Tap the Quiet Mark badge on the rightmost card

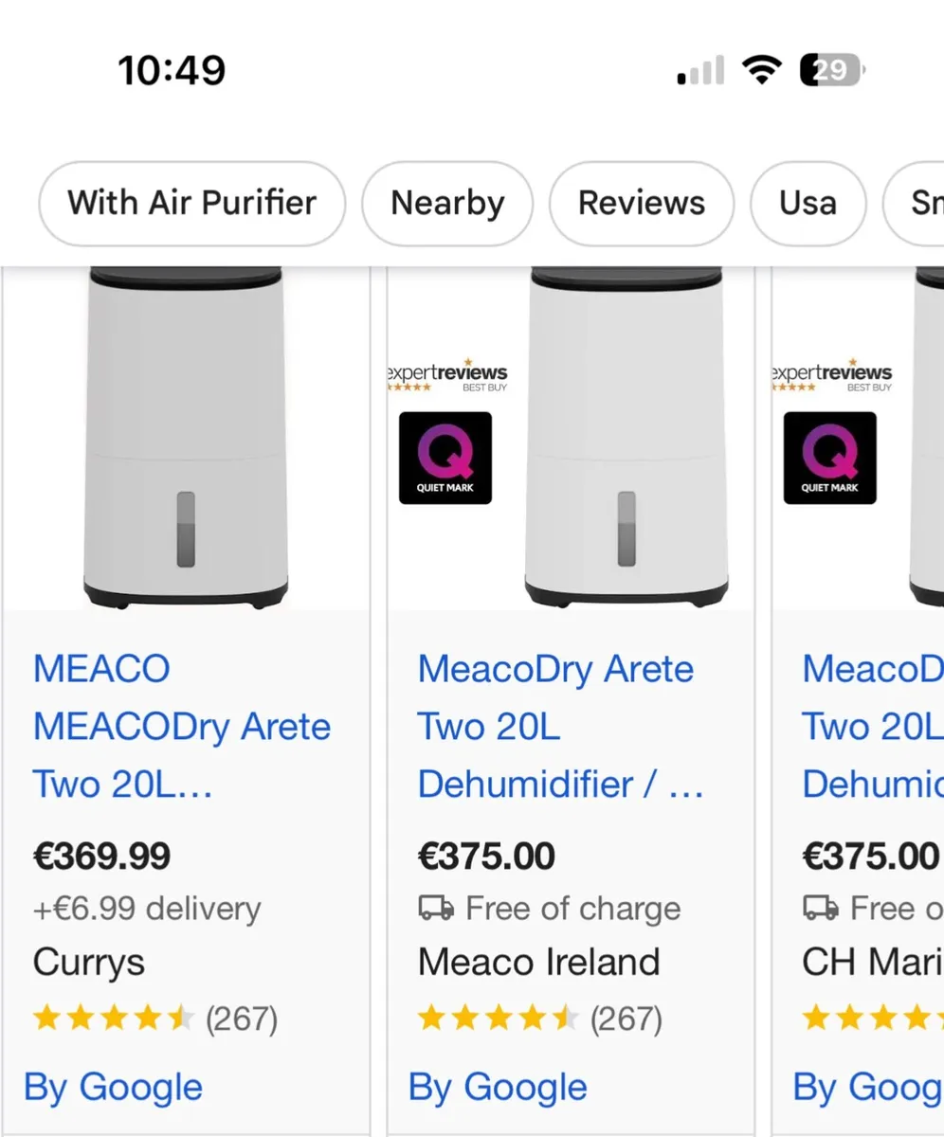(x=829, y=458)
